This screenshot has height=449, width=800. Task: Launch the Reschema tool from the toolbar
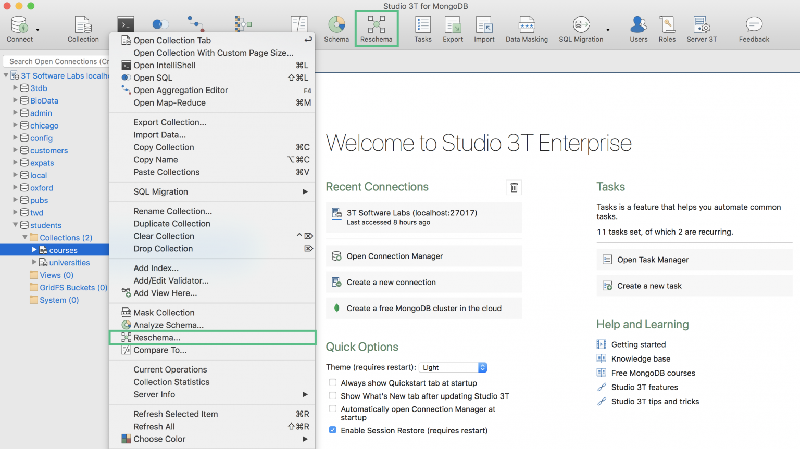click(x=376, y=28)
